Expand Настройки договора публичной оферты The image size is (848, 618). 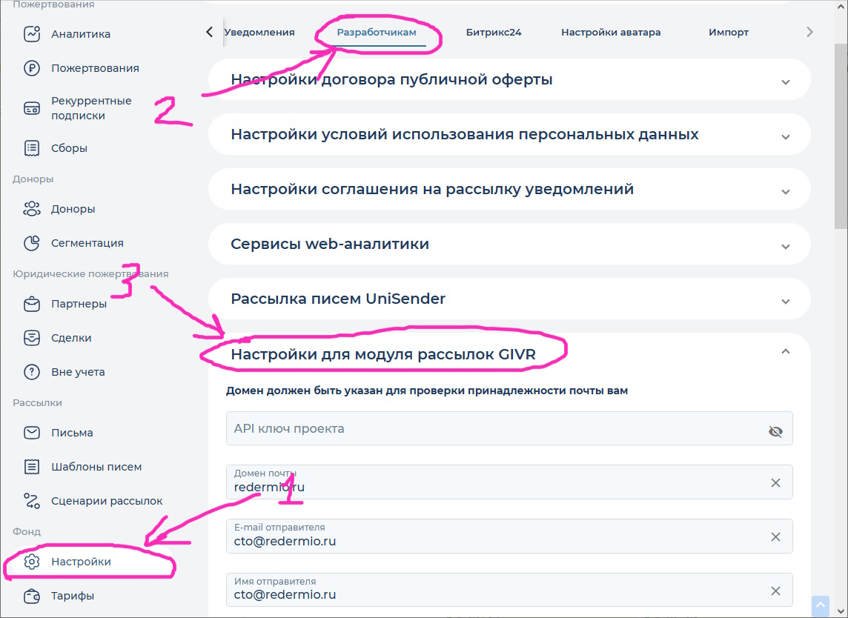click(786, 79)
